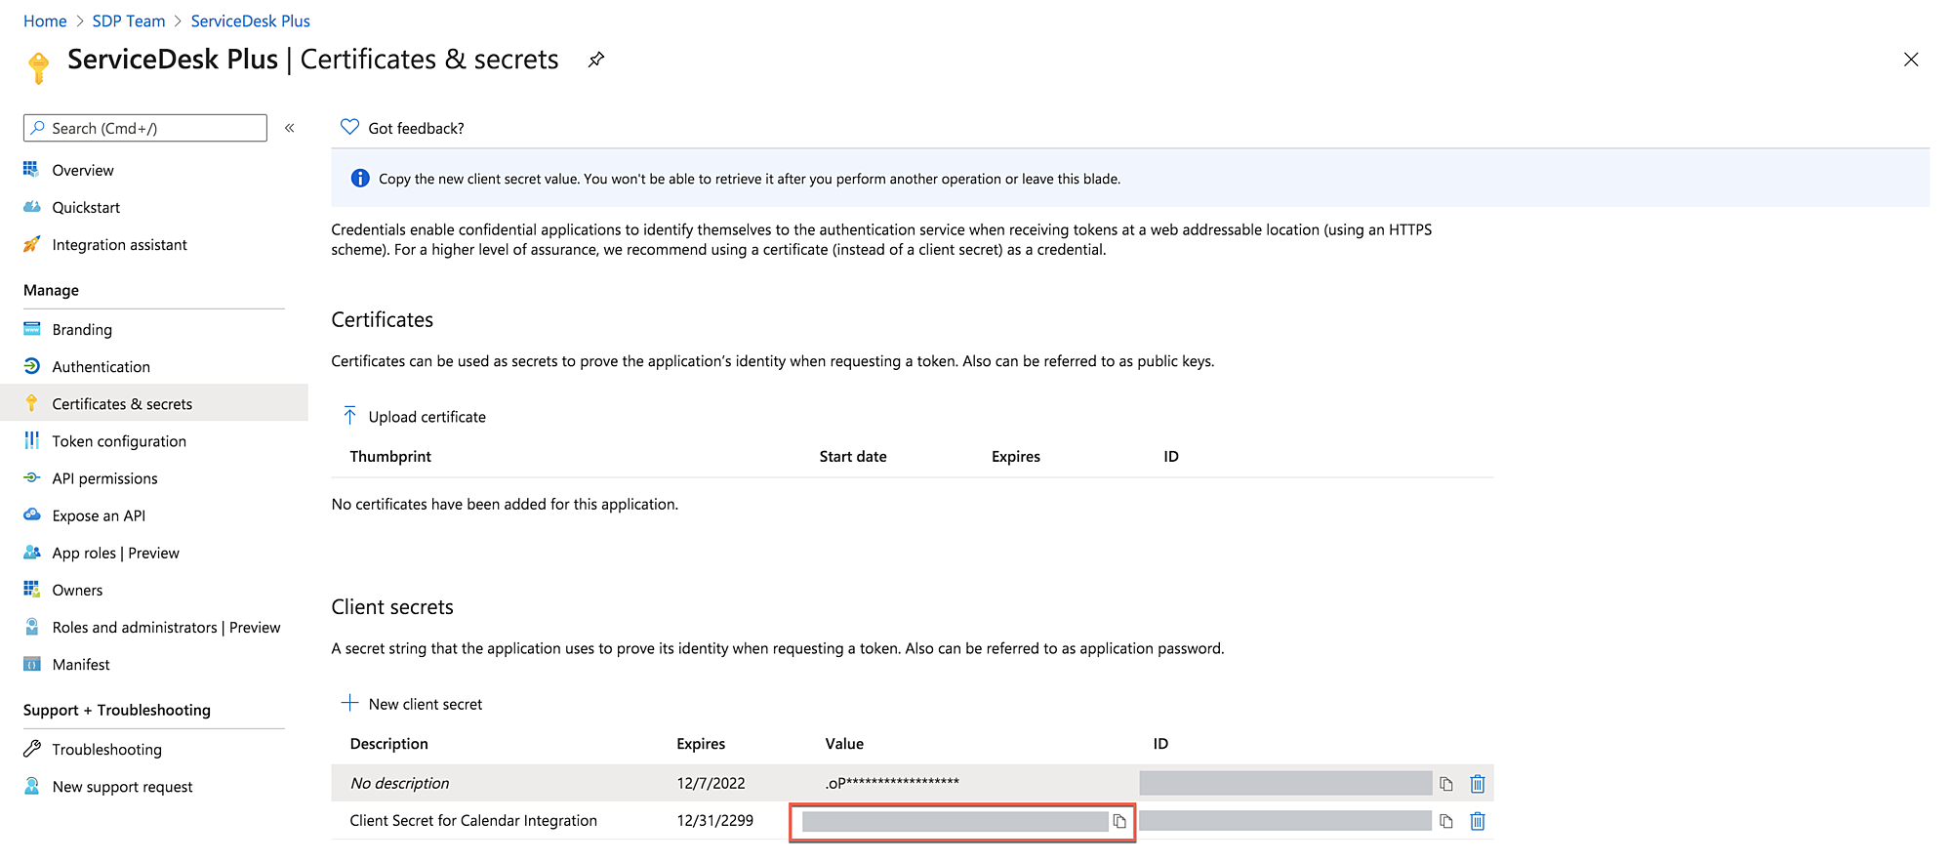Open API permissions

click(x=104, y=477)
